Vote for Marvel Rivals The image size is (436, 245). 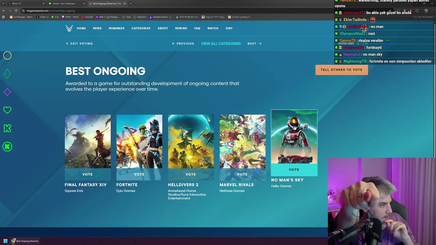243,174
